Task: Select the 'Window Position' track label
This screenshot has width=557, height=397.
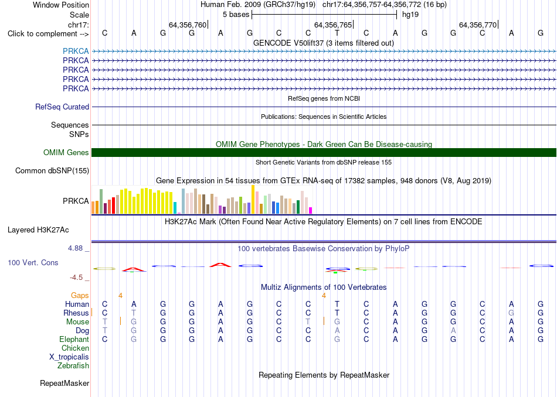Action: tap(61, 5)
